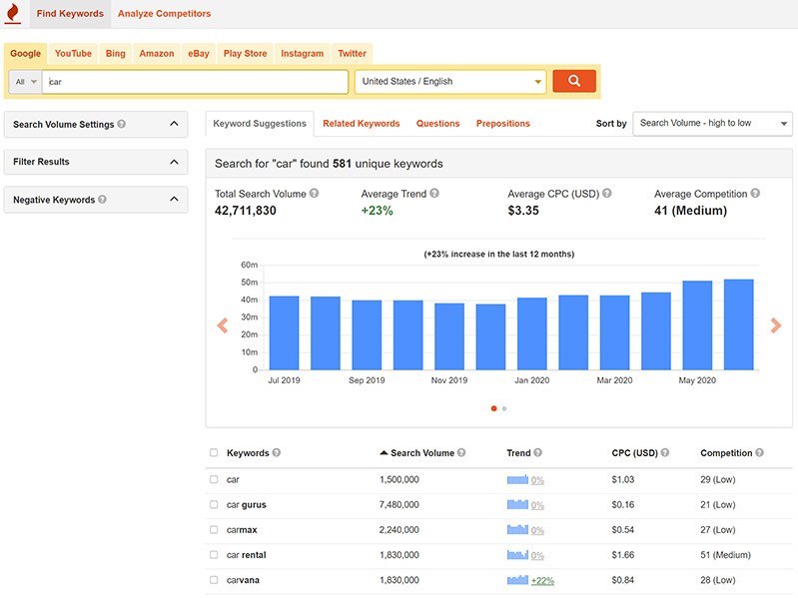Image resolution: width=798 pixels, height=598 pixels.
Task: Select the YouTube source tab
Action: [x=73, y=53]
